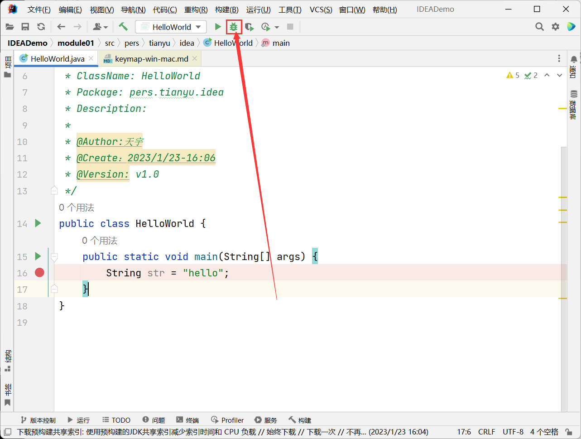Click the run gutter arrow at line 14

point(38,223)
